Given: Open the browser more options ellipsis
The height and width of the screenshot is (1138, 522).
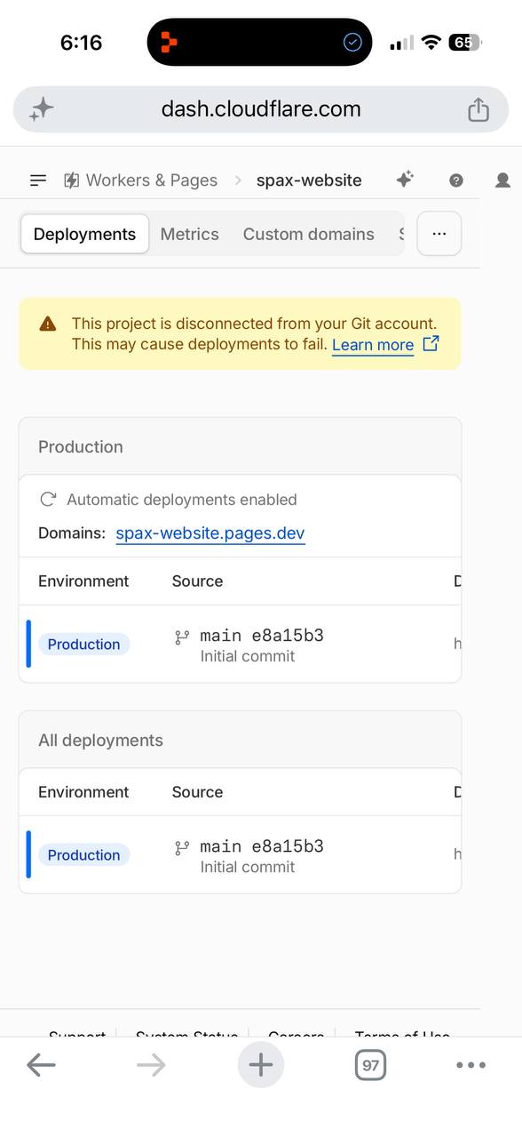Looking at the screenshot, I should click(471, 1064).
